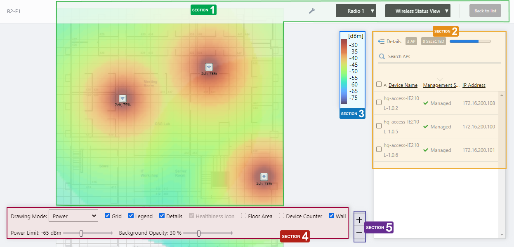This screenshot has width=514, height=247.
Task: Sort by Device Name column header
Action: coord(403,85)
